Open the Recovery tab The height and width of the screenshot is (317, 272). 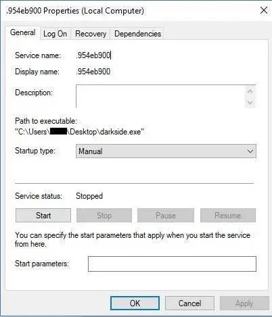pyautogui.click(x=91, y=34)
